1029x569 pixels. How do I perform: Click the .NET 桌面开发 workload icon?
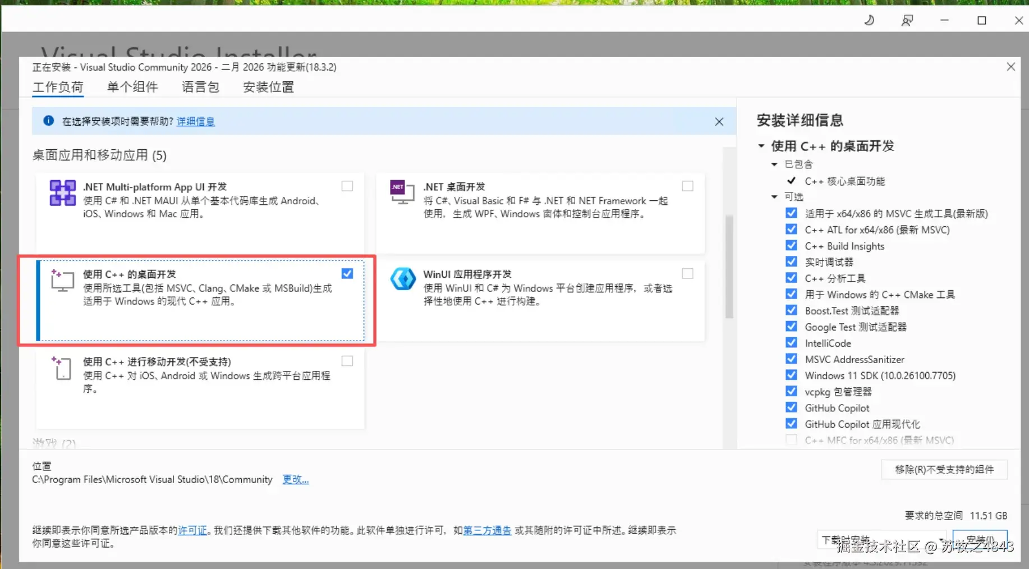[x=402, y=193]
